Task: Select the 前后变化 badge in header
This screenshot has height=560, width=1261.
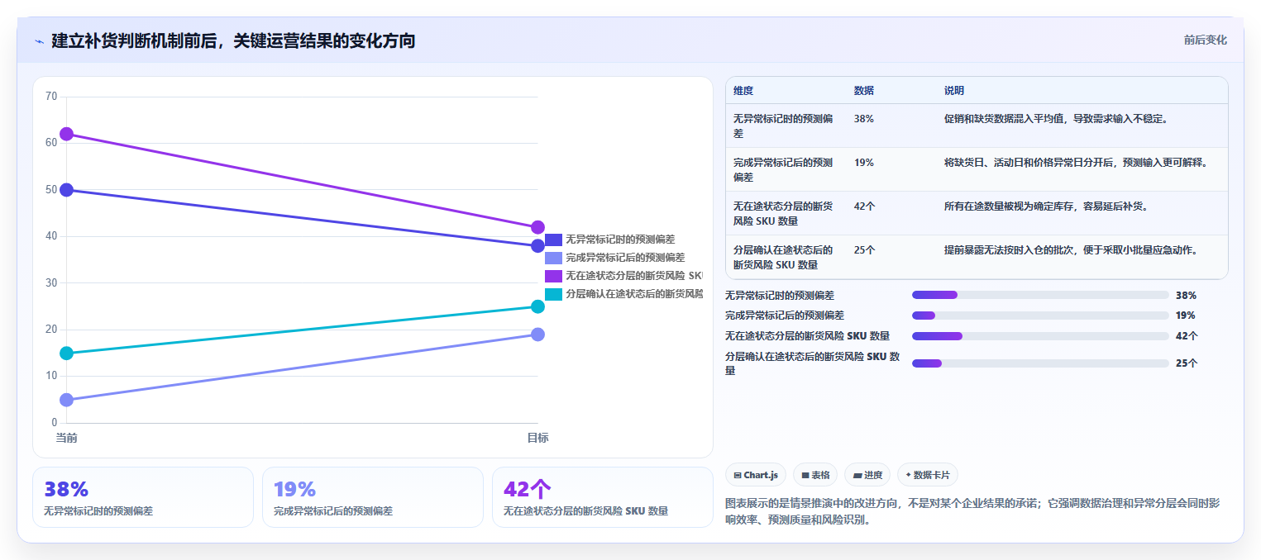Action: 1205,40
